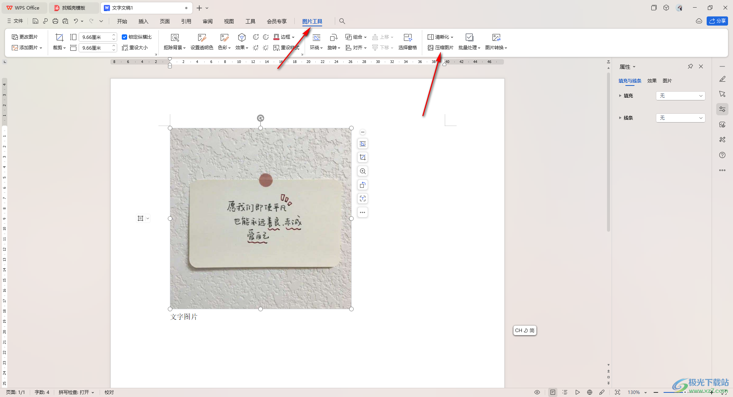This screenshot has width=733, height=397.
Task: Switch to page layout view in status bar
Action: click(x=553, y=392)
